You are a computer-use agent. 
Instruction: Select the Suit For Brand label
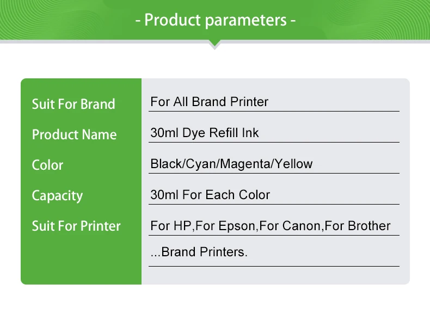click(x=73, y=104)
